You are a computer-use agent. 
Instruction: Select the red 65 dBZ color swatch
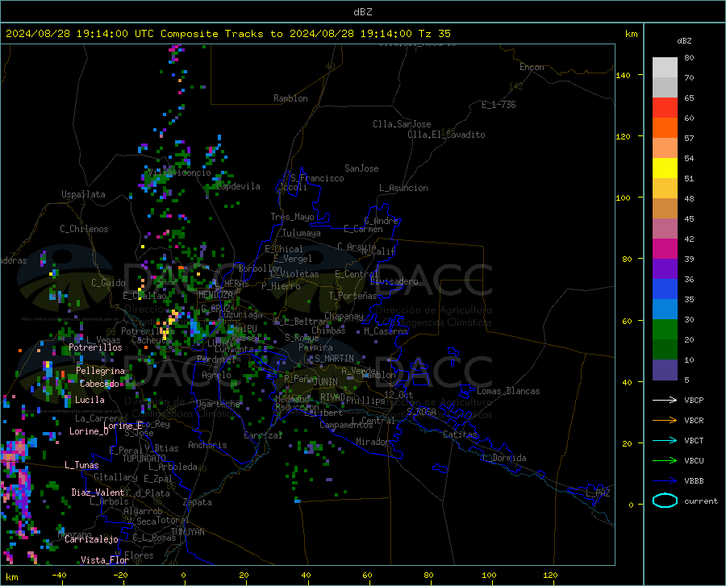coord(665,108)
